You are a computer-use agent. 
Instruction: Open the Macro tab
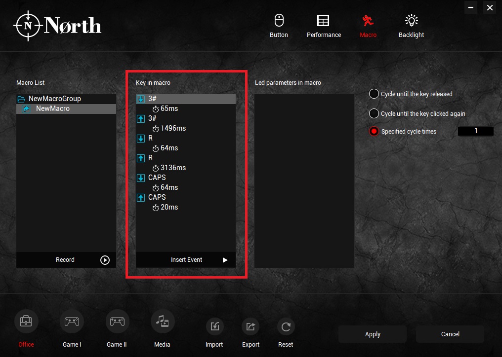(368, 26)
